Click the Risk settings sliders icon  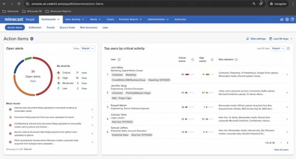pos(248,39)
